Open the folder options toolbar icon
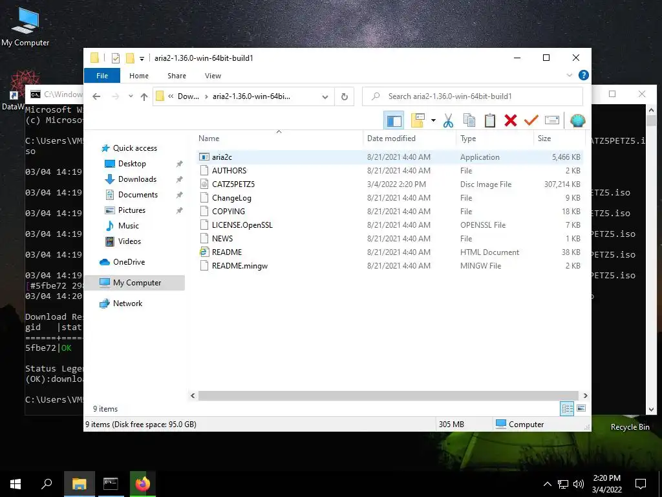The height and width of the screenshot is (497, 662). (418, 121)
